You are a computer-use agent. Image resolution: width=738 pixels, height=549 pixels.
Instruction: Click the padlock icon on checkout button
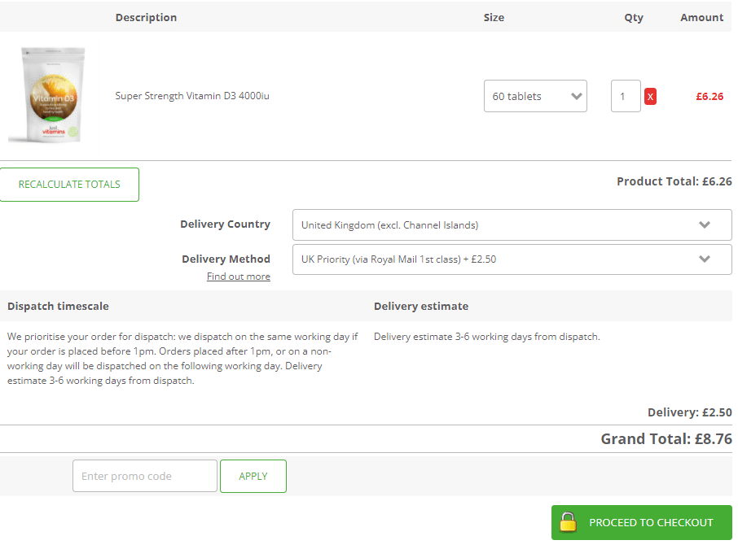click(568, 522)
